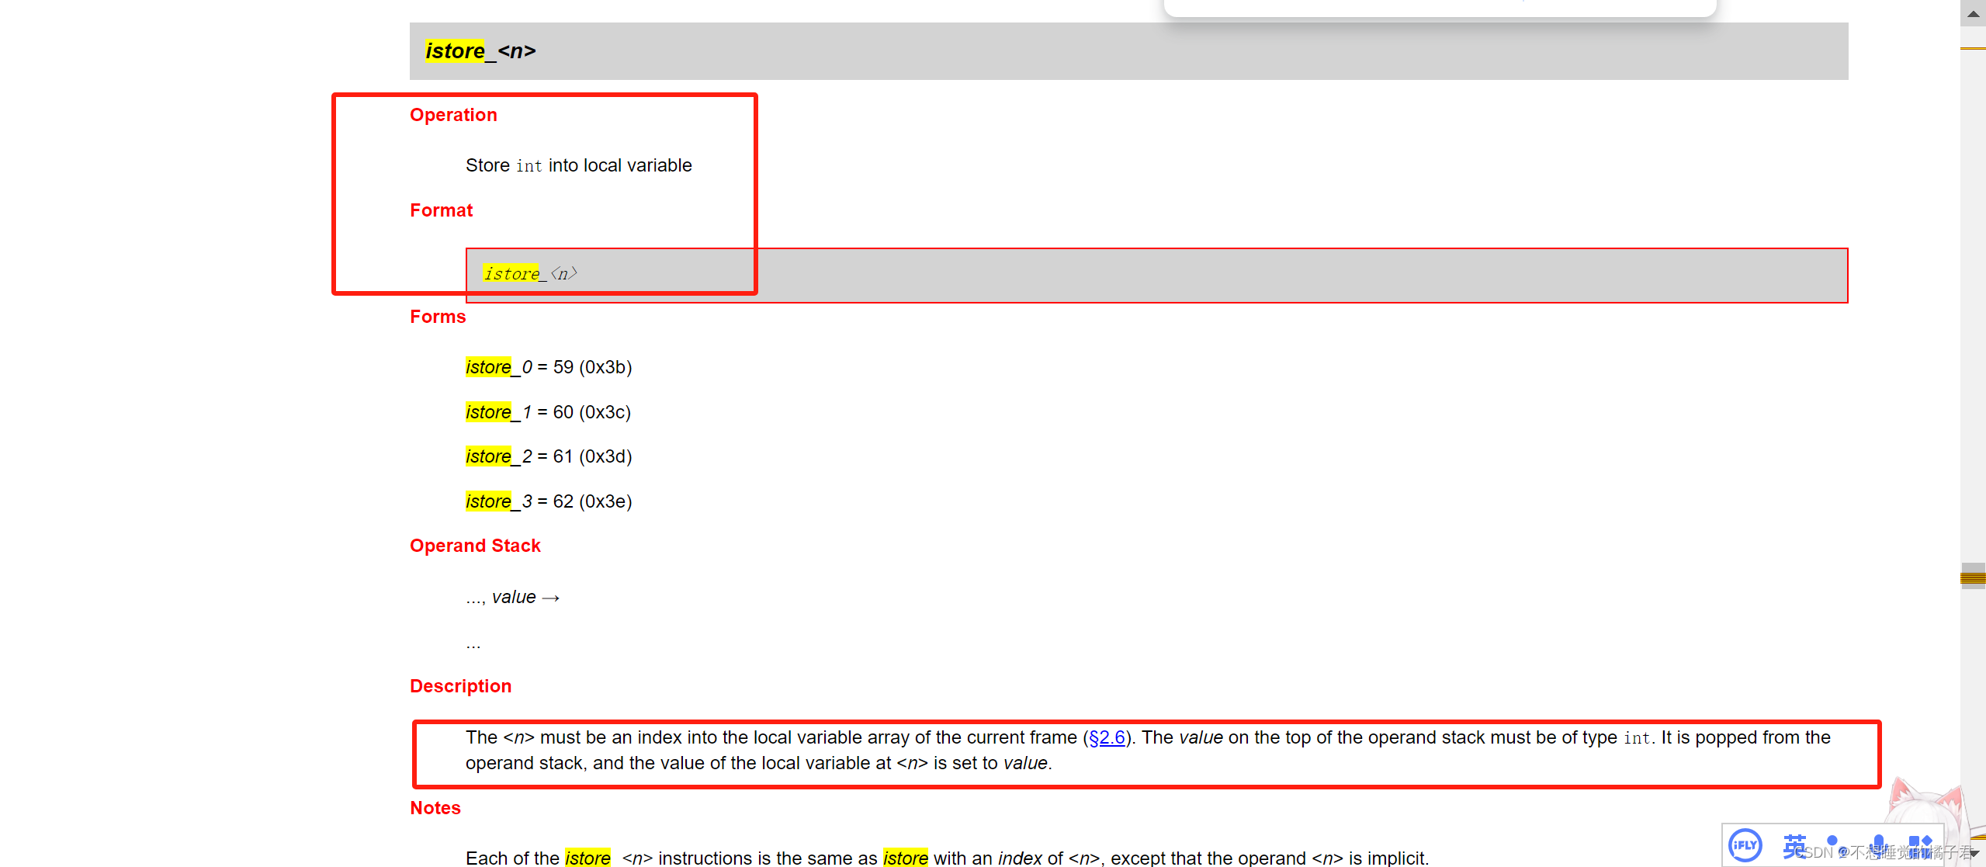Click the red Operation heading

[453, 115]
